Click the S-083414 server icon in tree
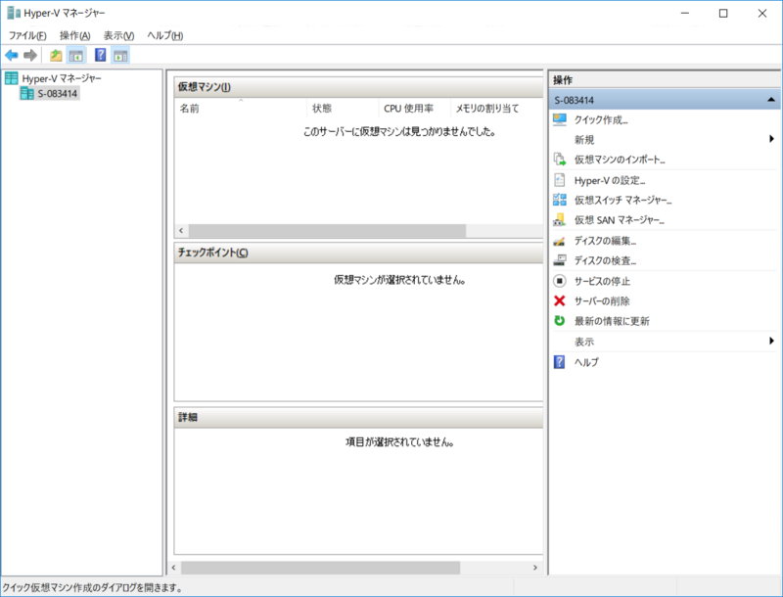783x597 pixels. coord(27,93)
